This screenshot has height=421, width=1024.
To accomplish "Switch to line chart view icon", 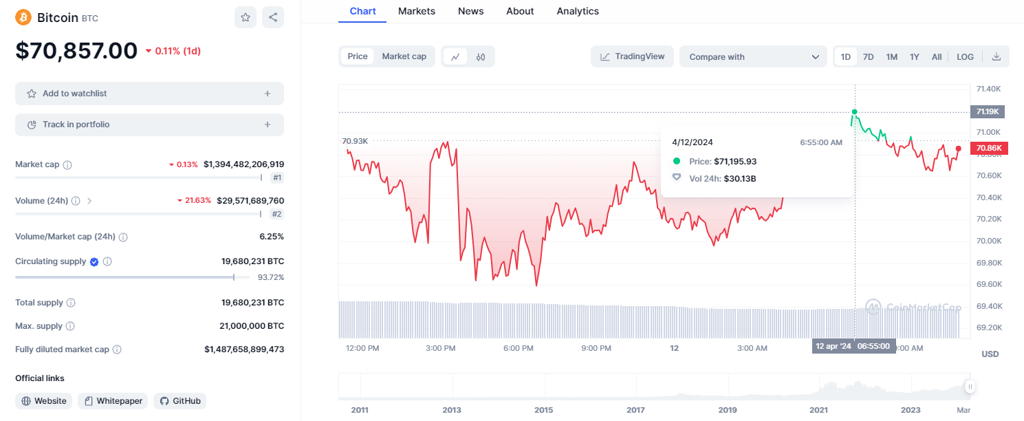I will point(455,56).
